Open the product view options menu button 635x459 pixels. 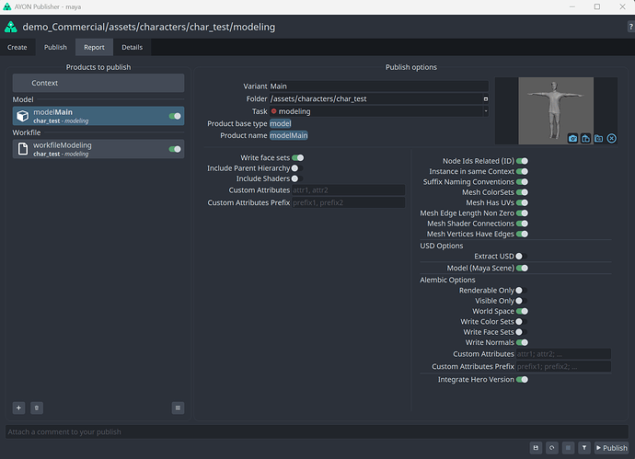coord(178,407)
